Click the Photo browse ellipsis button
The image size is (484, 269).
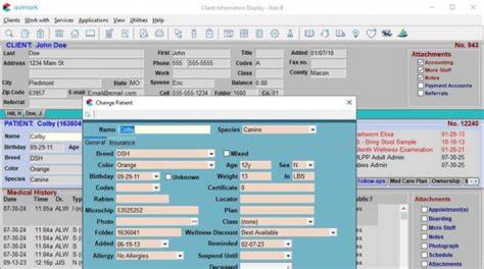tap(194, 221)
